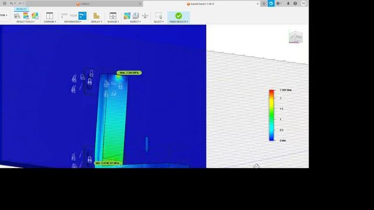Toggle the blue highlighted Adjusted deformation icon
Screen dimensions: 374x210
(82, 16)
